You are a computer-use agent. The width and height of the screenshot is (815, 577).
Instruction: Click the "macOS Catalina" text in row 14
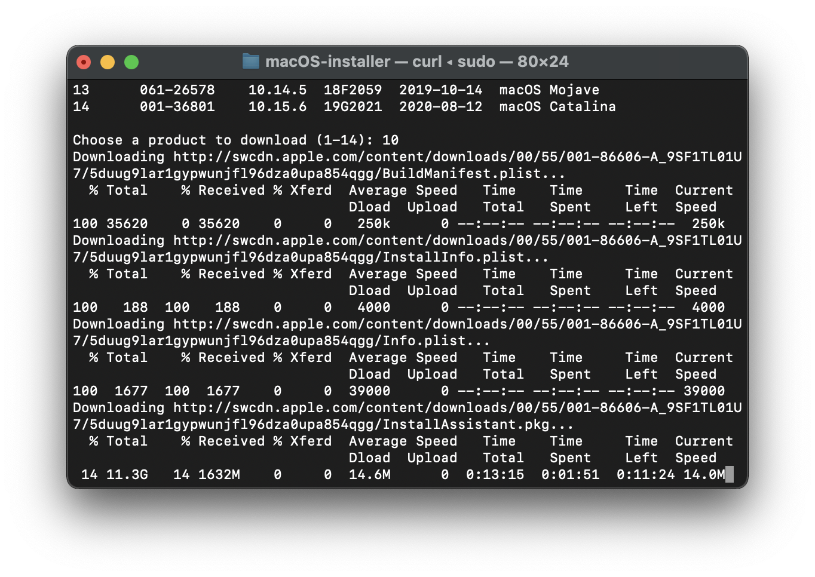[x=557, y=107]
